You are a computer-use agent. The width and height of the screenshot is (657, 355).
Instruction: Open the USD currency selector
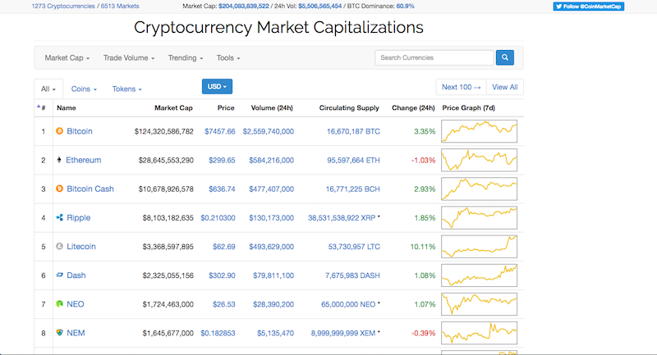point(217,87)
